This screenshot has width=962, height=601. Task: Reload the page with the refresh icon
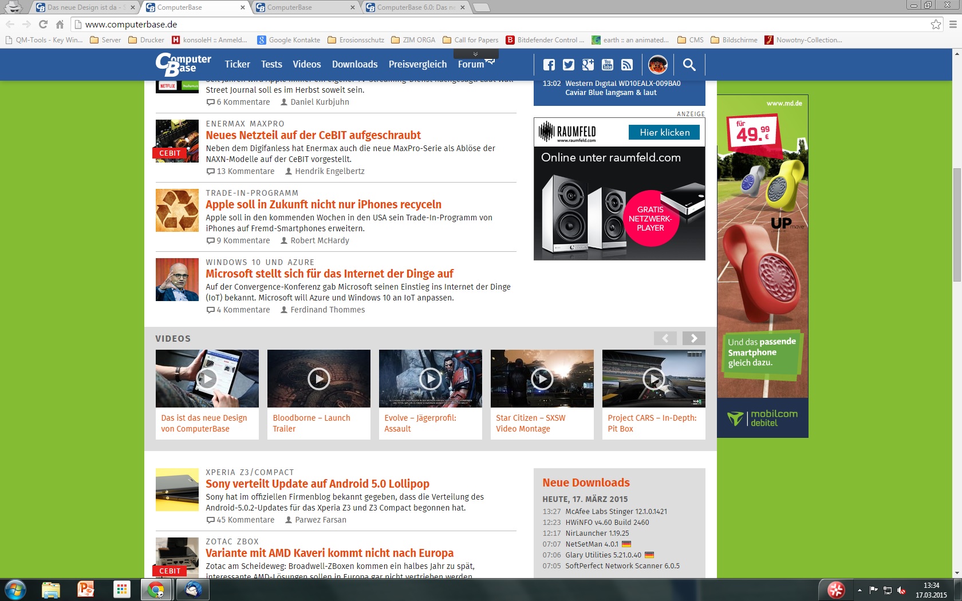pyautogui.click(x=43, y=24)
